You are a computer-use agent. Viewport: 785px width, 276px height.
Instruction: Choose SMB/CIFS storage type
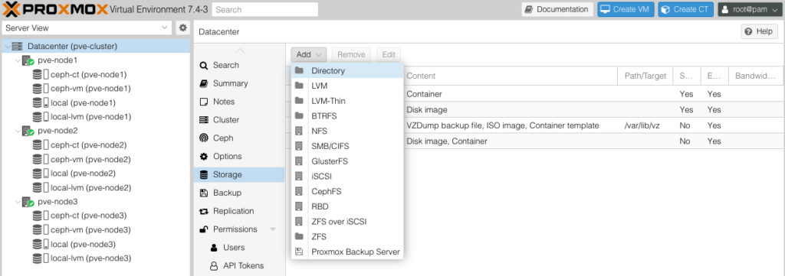[x=347, y=146]
